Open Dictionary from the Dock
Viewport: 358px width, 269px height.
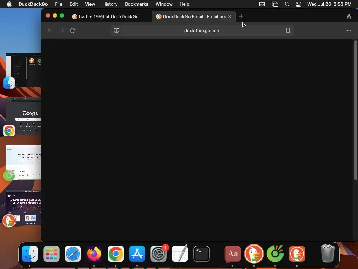pyautogui.click(x=232, y=254)
